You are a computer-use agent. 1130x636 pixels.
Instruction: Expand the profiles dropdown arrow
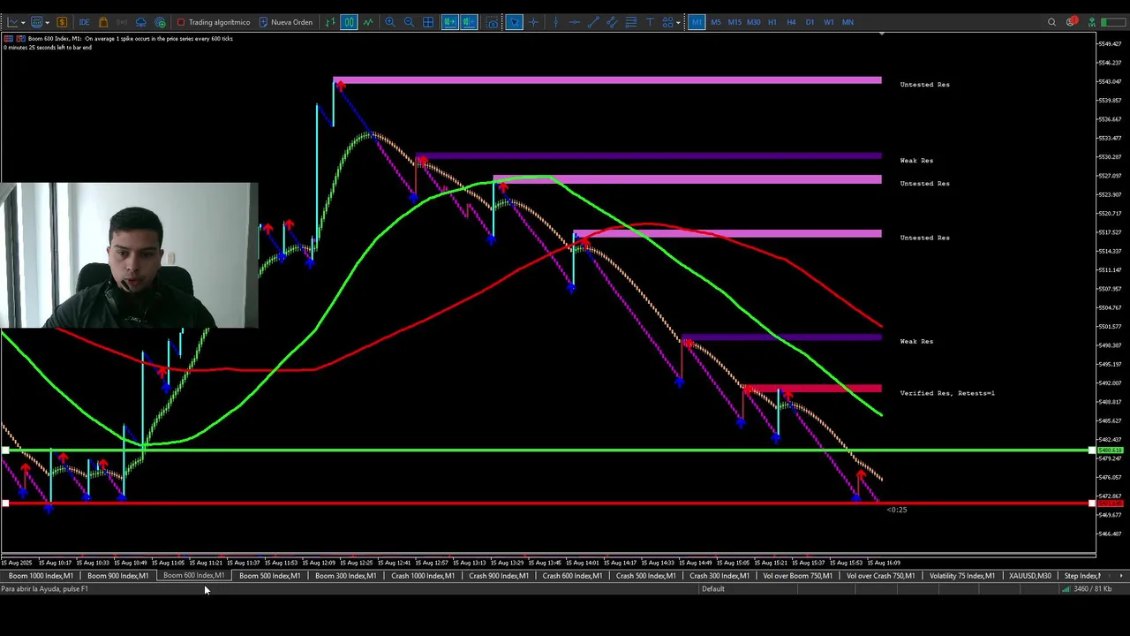pyautogui.click(x=47, y=22)
